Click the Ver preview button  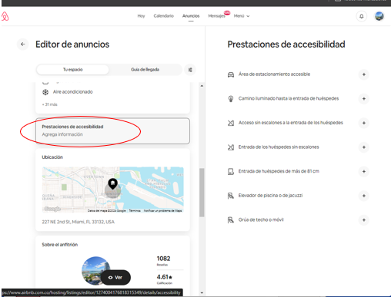115,278
